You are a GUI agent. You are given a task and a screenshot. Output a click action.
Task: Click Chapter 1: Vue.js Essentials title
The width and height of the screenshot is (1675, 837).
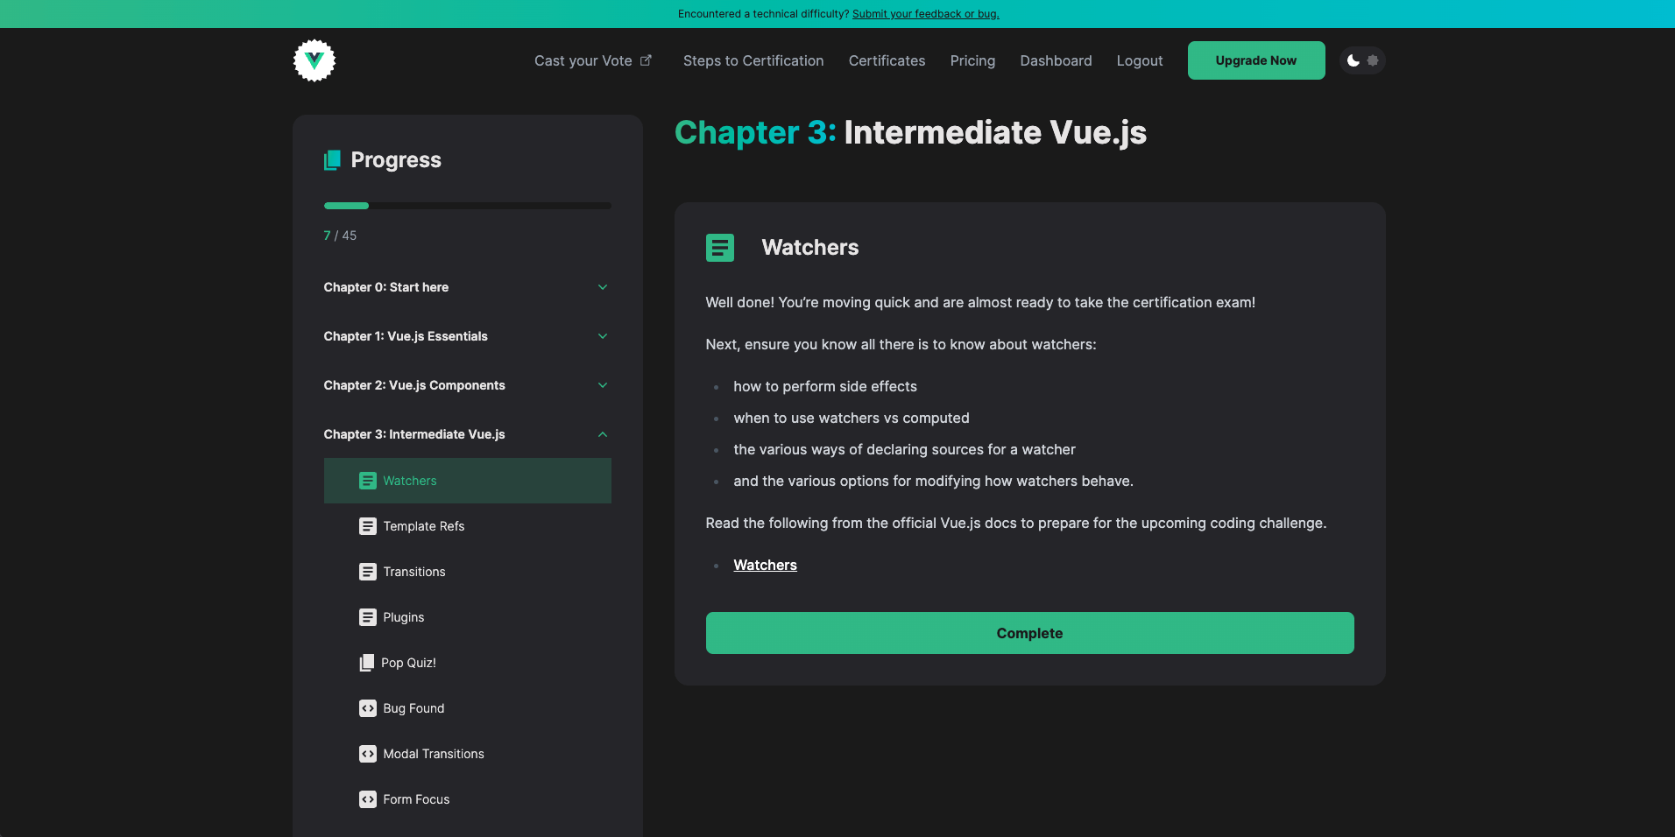point(406,336)
